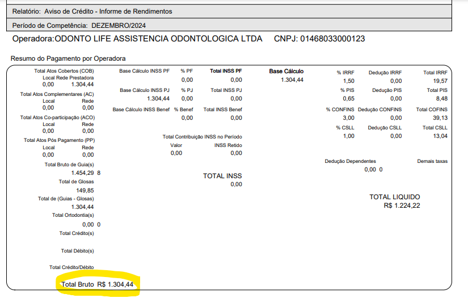468x298 pixels.
Task: Click the Demais taxas label
Action: coord(432,161)
